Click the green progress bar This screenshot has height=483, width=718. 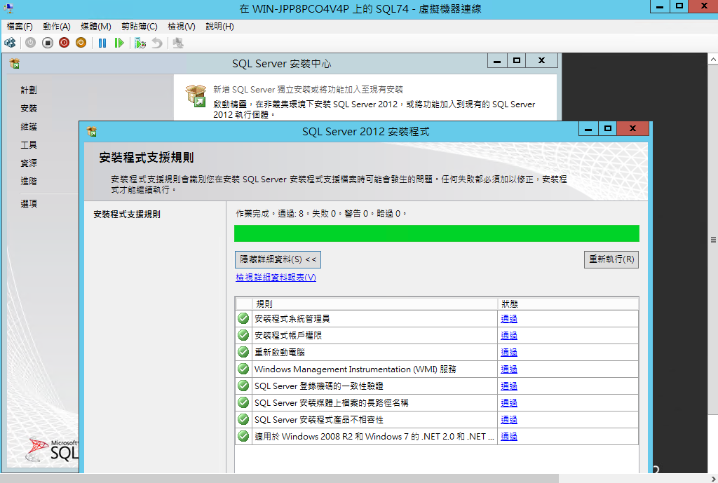point(436,233)
